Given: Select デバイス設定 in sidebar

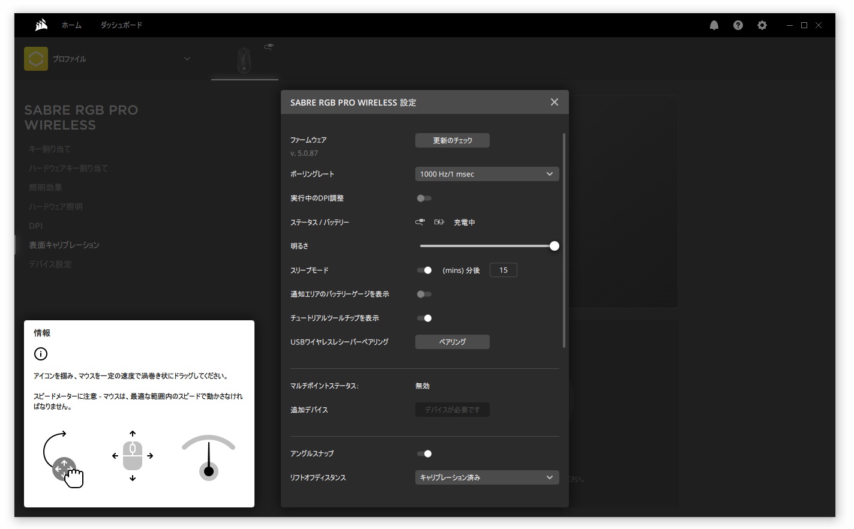Looking at the screenshot, I should click(x=50, y=264).
